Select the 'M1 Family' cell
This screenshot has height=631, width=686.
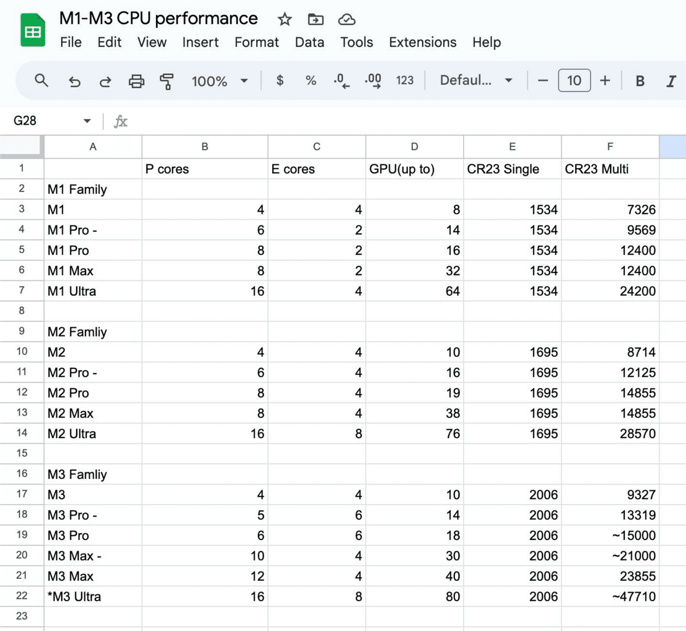93,189
